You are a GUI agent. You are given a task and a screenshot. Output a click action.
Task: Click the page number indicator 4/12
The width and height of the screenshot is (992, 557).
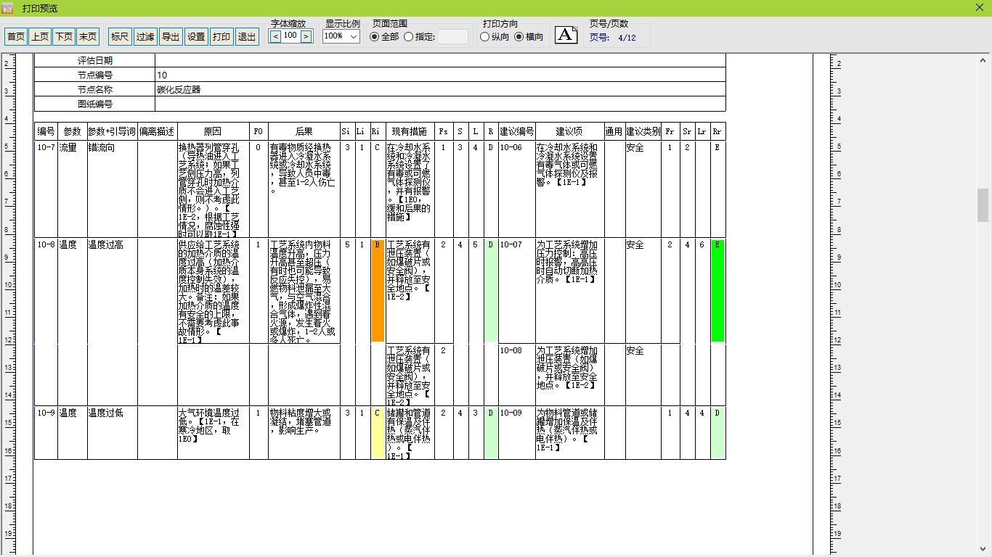(x=627, y=38)
